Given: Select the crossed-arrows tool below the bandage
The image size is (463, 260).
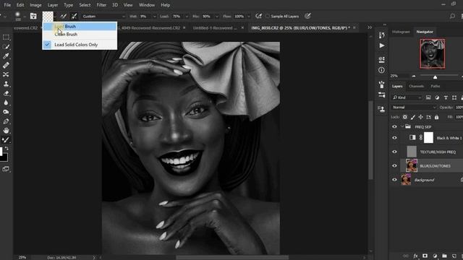Looking at the screenshot, I should 6,74.
